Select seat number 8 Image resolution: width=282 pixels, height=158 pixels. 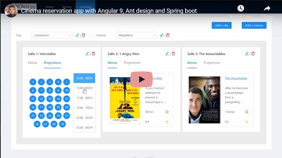click(x=50, y=90)
